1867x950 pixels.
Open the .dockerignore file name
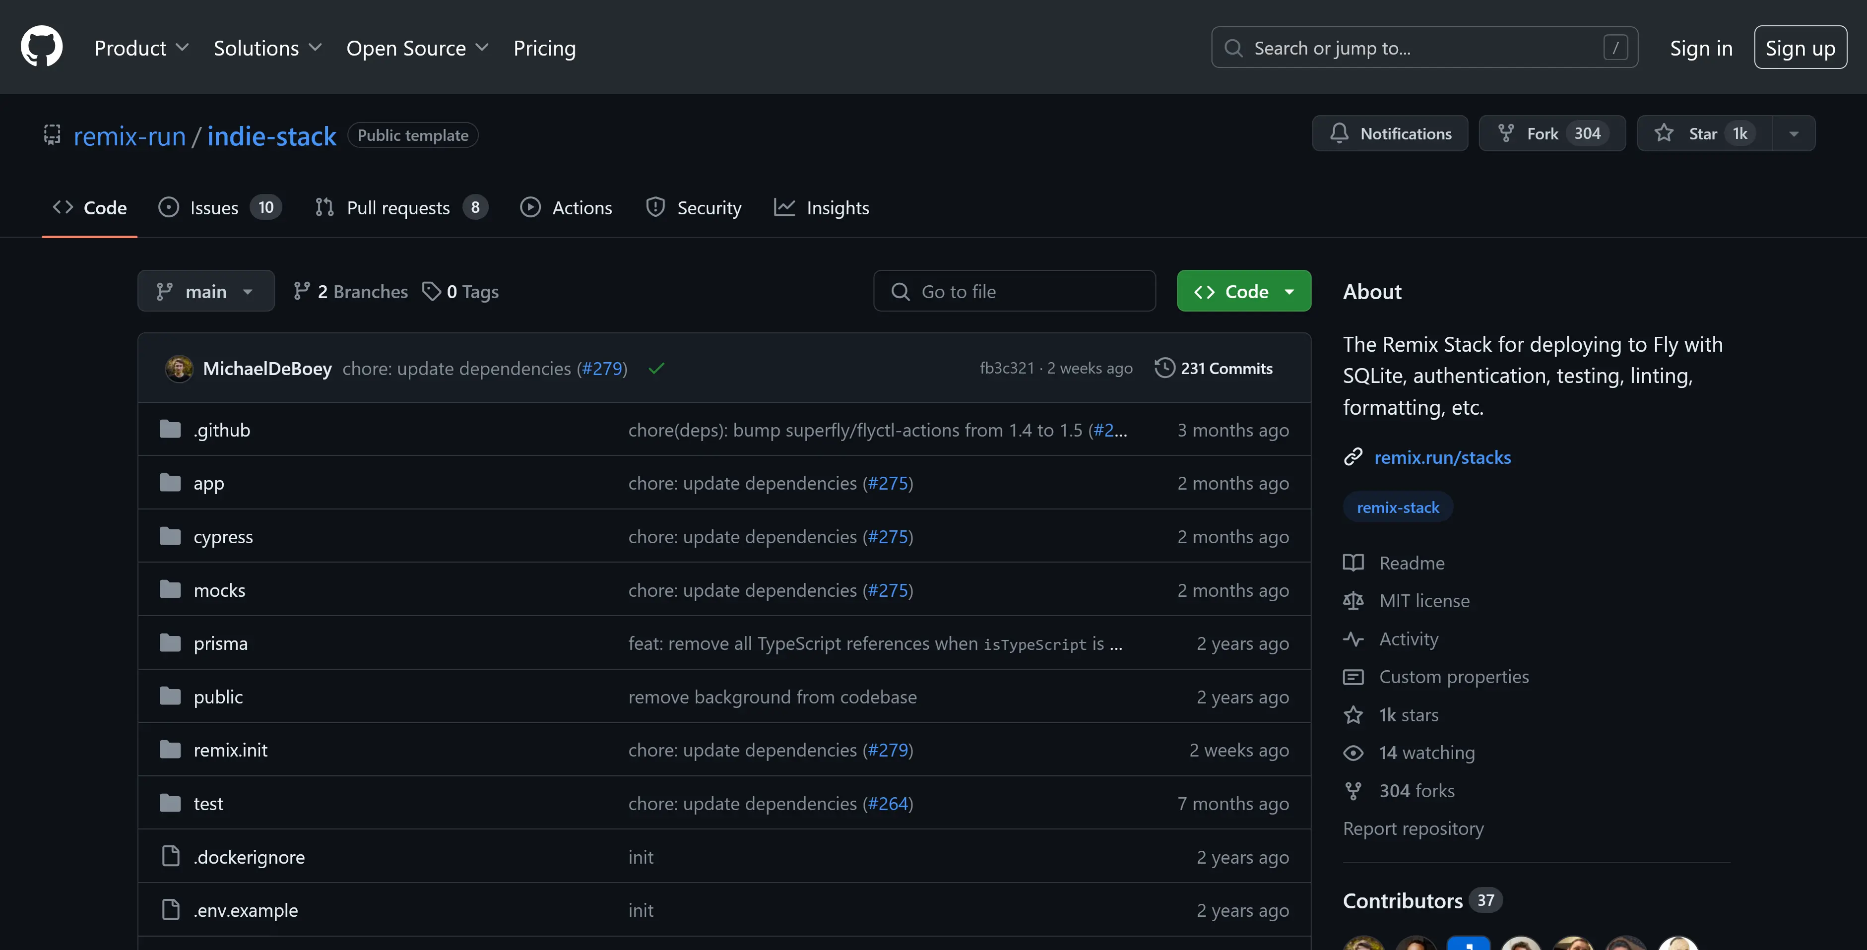tap(249, 857)
